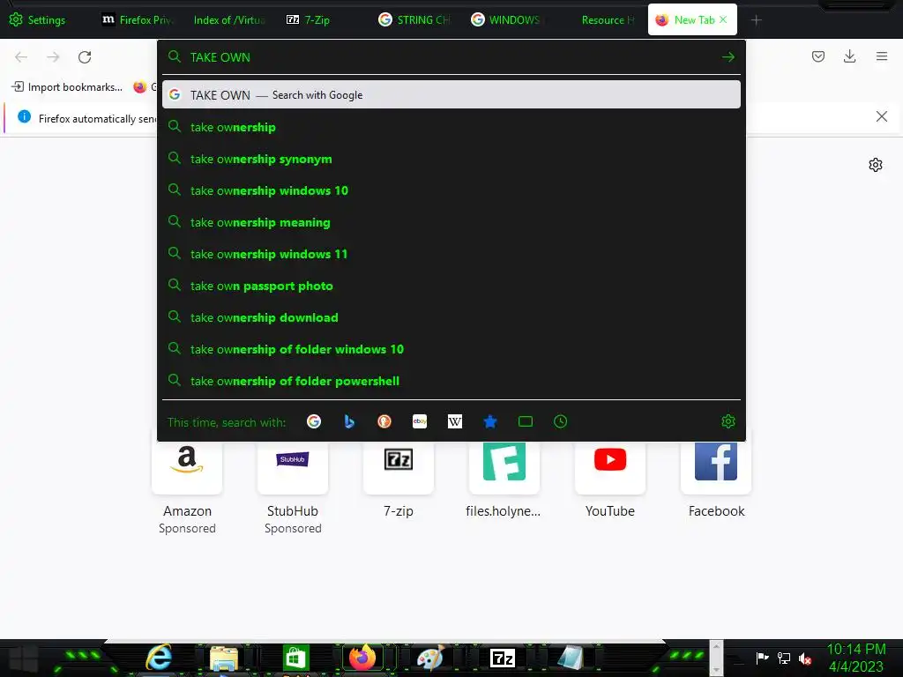The height and width of the screenshot is (677, 903).
Task: Switch to Index of /Virtual tab
Action: point(229,19)
